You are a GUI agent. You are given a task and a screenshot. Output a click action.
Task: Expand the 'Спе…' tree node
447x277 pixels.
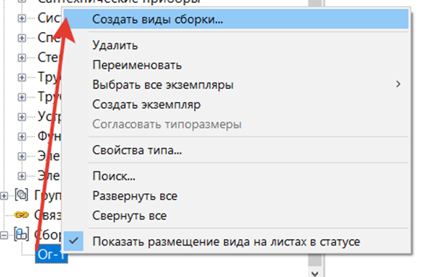22,38
